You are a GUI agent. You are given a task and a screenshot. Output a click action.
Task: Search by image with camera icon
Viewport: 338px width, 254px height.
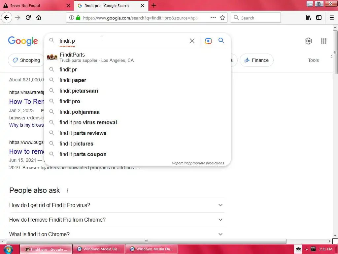pyautogui.click(x=208, y=41)
